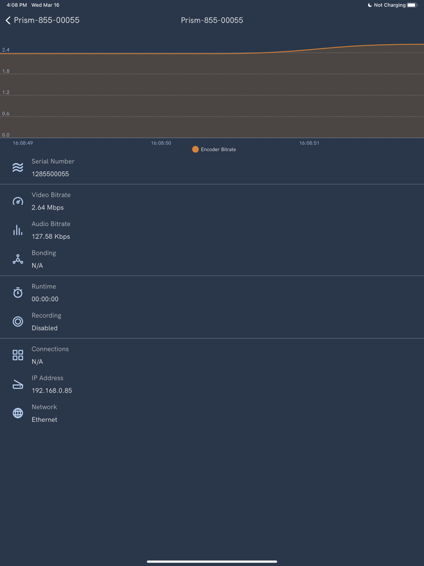Tap the moon Do Not Disturb icon

tap(369, 5)
